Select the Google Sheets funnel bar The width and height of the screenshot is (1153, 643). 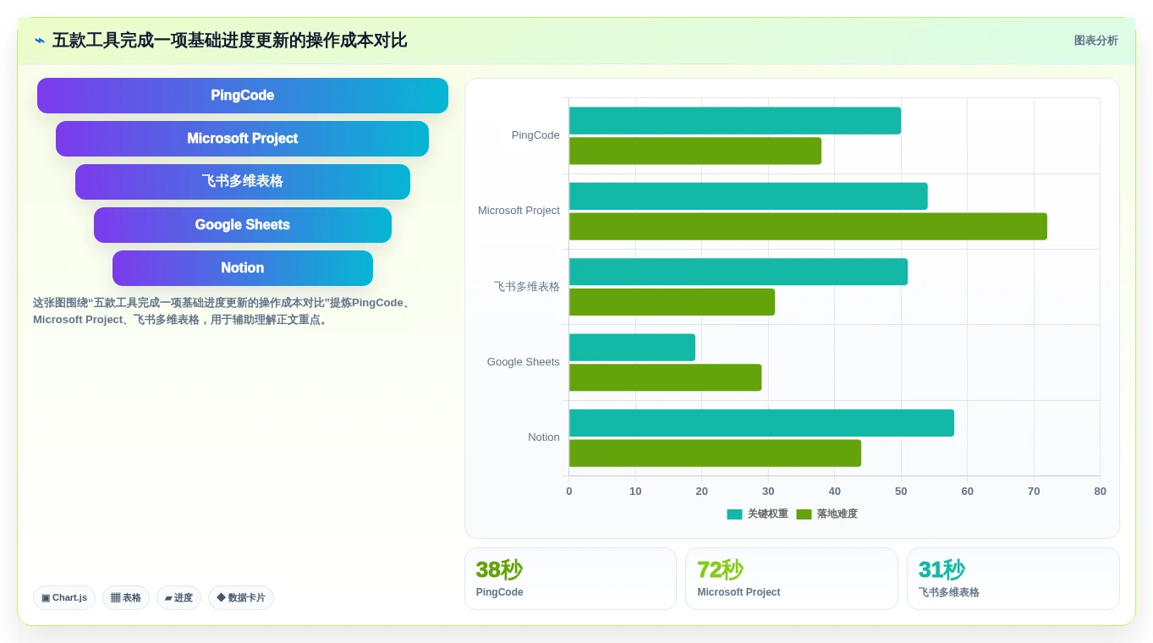click(243, 225)
